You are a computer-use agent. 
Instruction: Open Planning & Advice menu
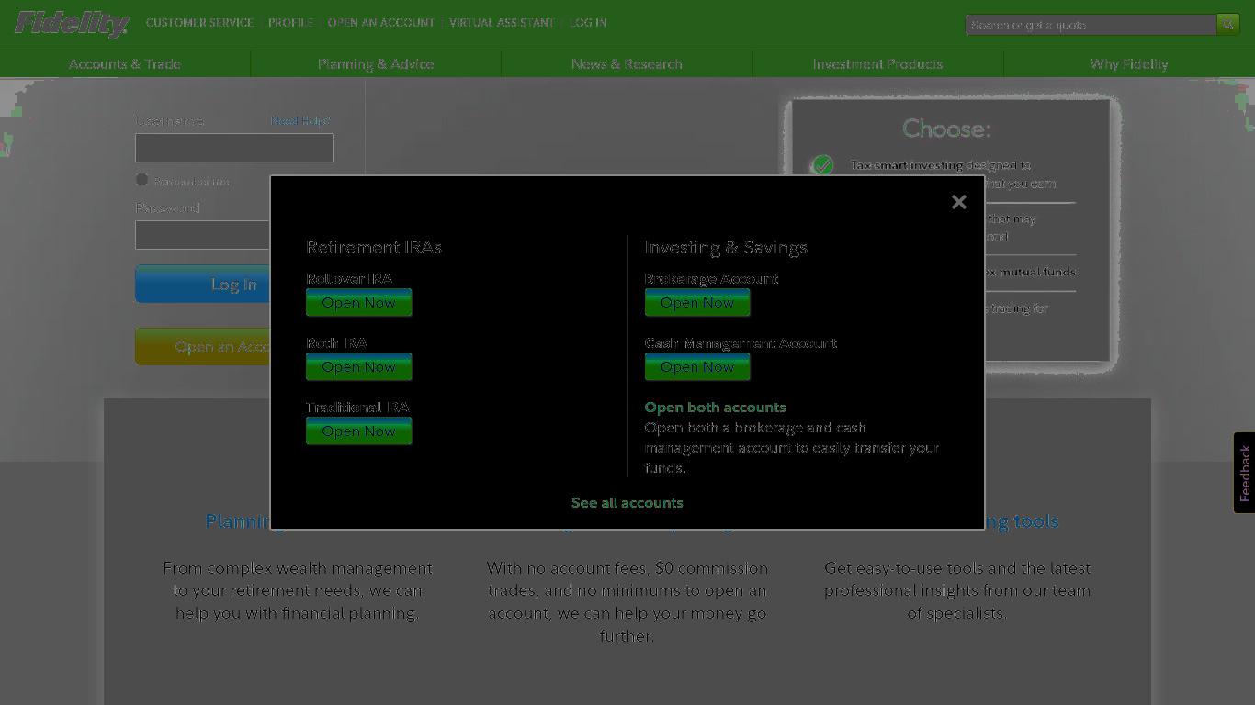[x=376, y=64]
